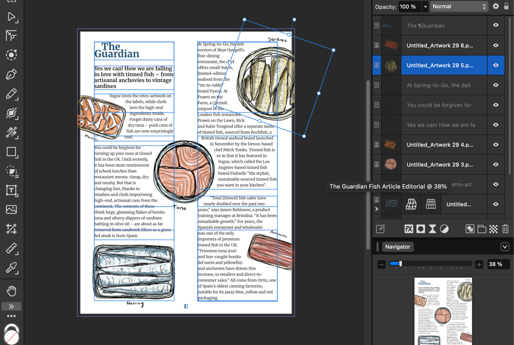514x345 pixels.
Task: Collapse the Navigator panel chevron
Action: 505,247
